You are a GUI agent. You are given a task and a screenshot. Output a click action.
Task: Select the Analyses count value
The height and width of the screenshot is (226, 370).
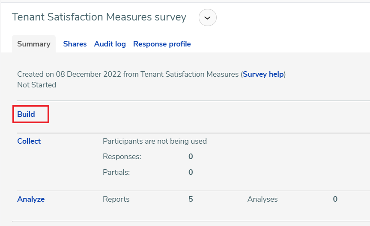335,199
